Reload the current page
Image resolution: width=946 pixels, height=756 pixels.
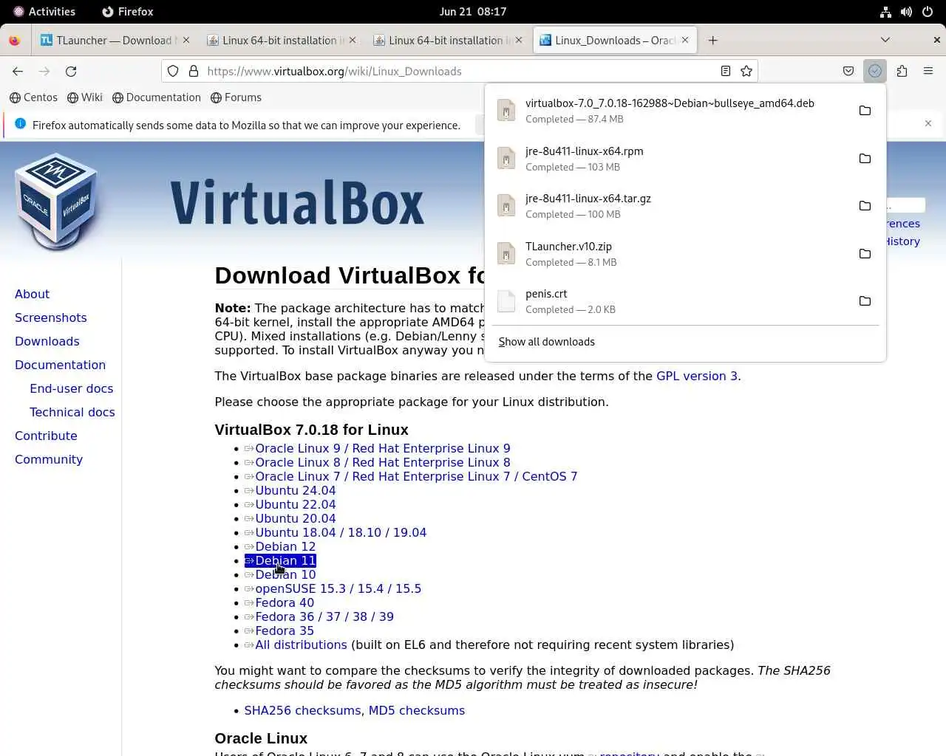click(71, 71)
